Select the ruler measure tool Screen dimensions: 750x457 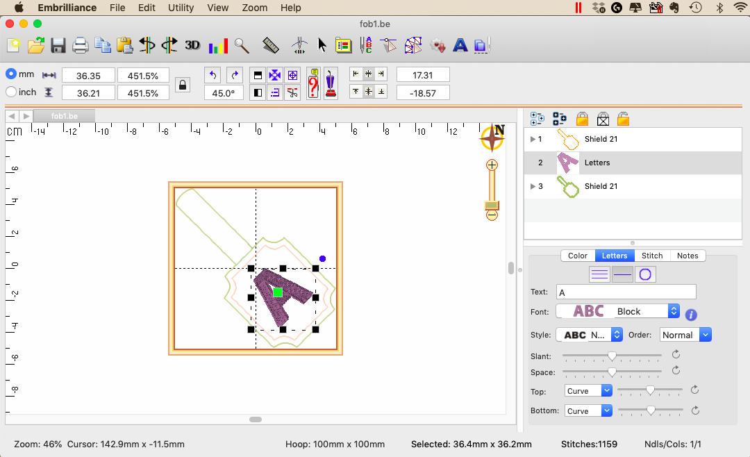[x=271, y=46]
